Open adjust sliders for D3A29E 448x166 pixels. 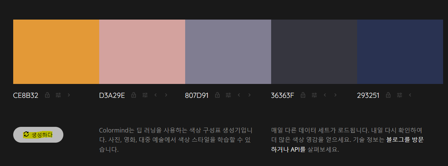tap(145, 95)
